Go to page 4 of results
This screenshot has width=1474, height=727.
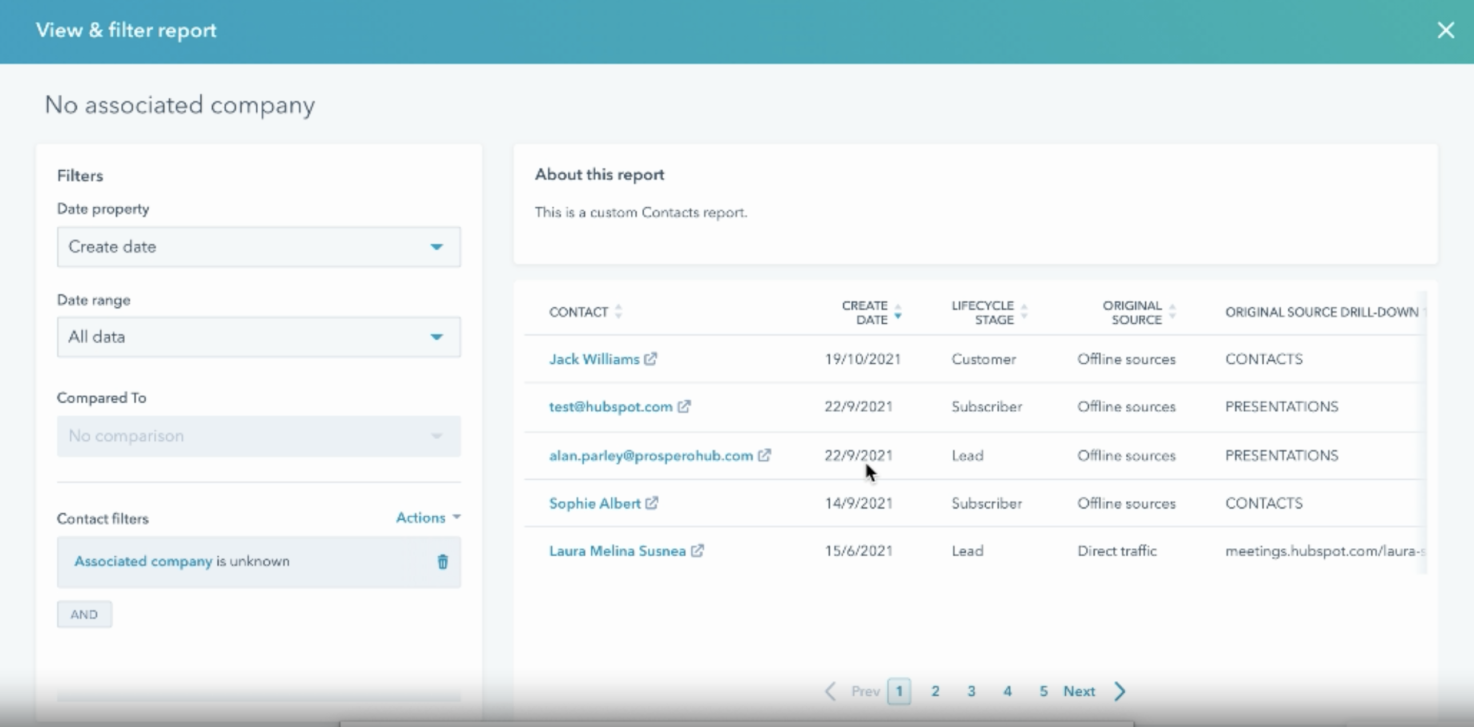[1007, 691]
